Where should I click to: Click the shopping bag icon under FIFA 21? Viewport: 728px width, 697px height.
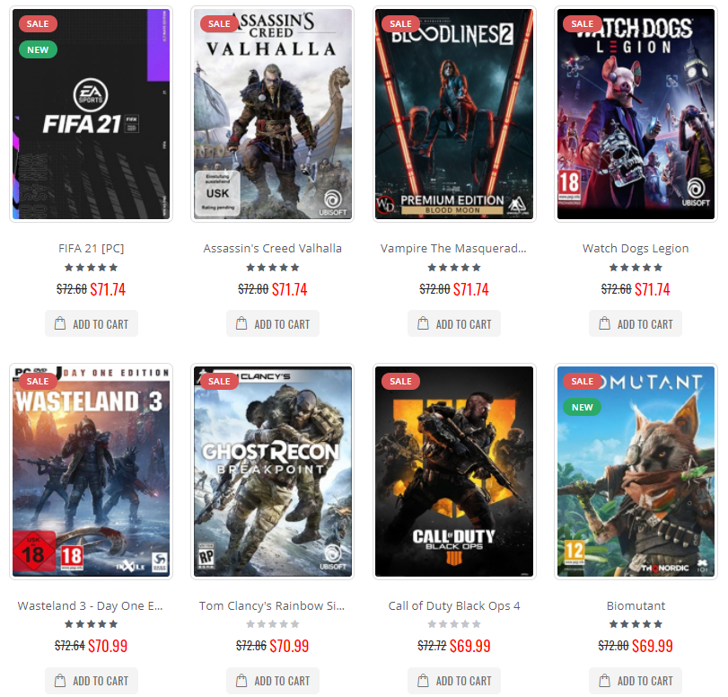pos(60,323)
